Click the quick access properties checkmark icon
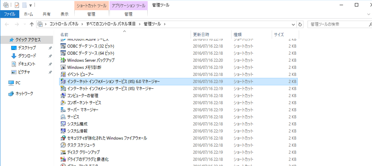 (17, 5)
